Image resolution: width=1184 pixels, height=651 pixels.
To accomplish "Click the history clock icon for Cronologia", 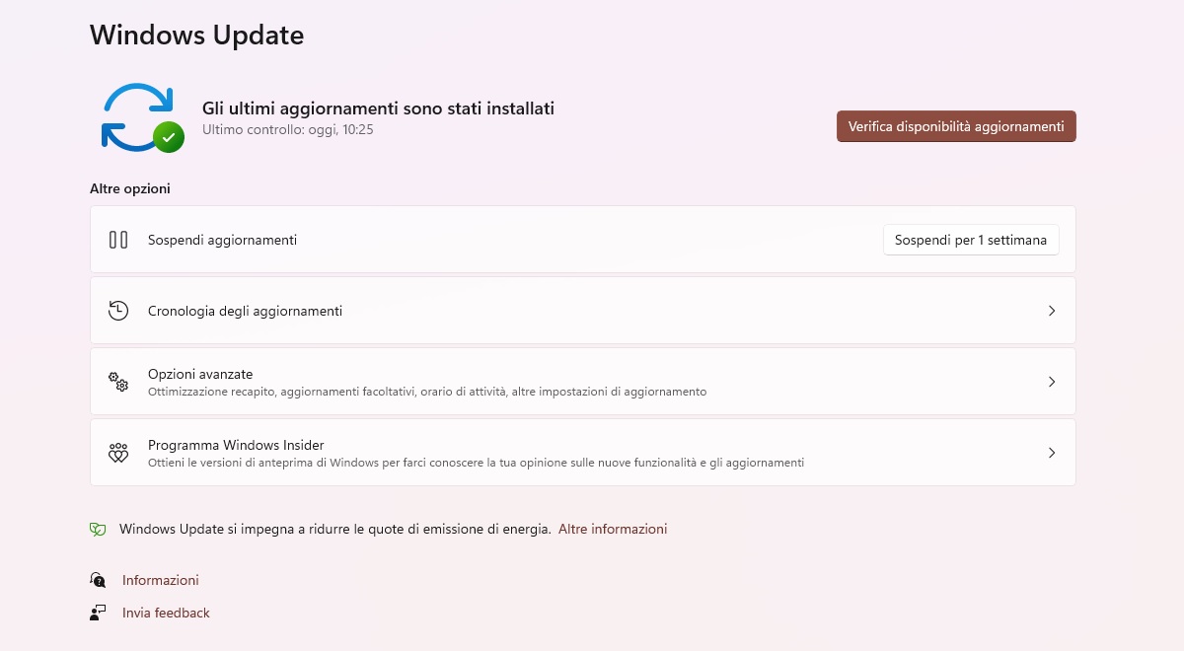I will [x=118, y=311].
